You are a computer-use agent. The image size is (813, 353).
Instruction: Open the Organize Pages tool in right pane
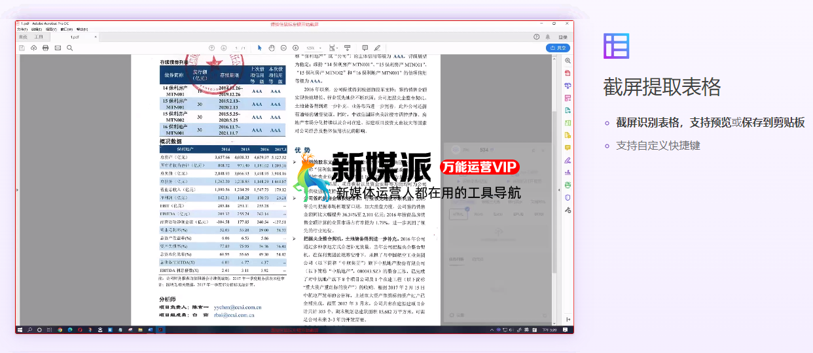point(568,97)
